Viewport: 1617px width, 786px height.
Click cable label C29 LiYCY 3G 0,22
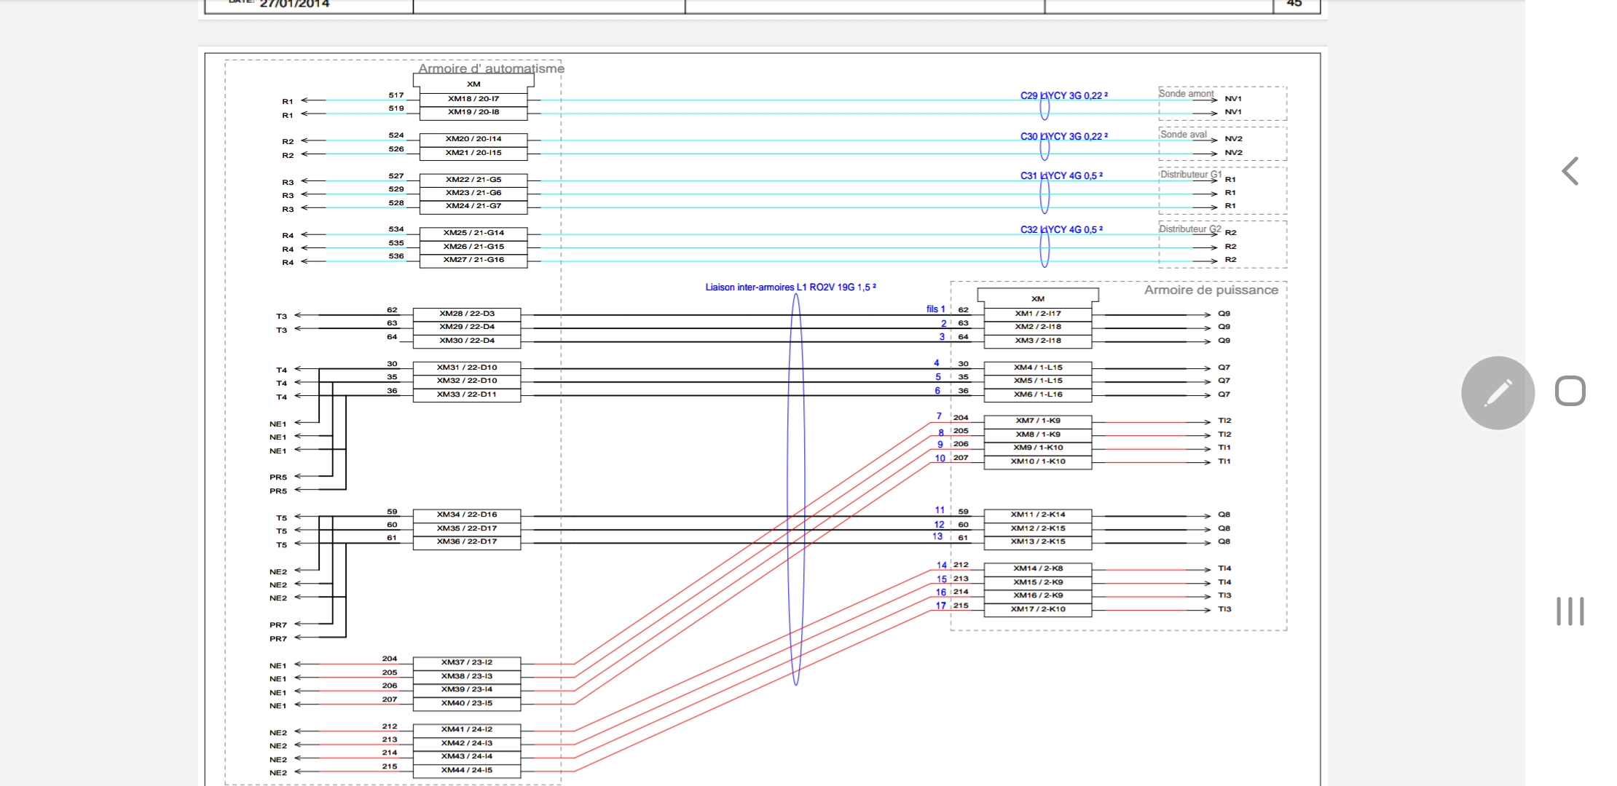(1063, 95)
